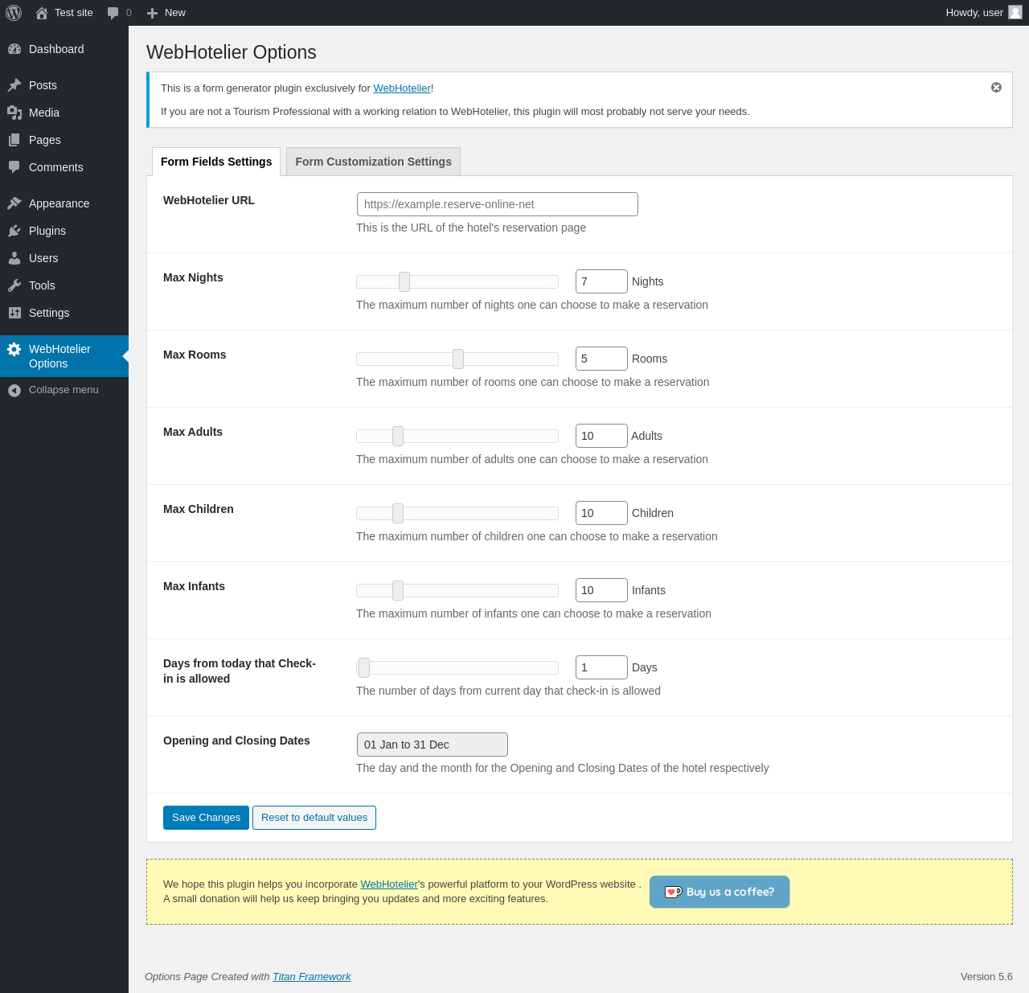Open the Titan Framework footer link

point(312,977)
